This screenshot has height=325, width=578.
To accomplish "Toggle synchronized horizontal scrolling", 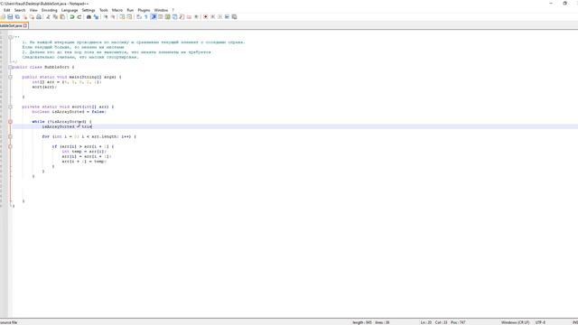I will point(129,17).
